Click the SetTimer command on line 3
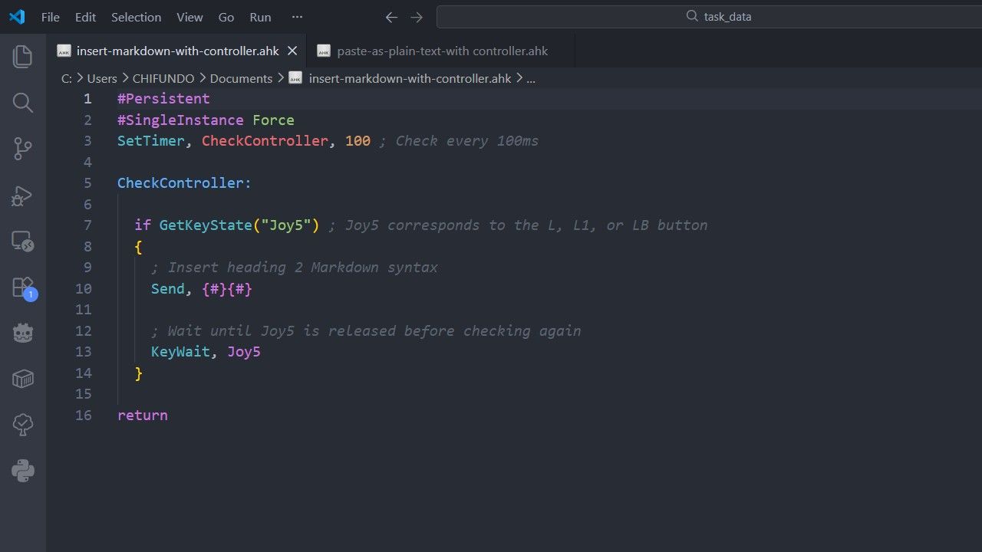 pyautogui.click(x=151, y=141)
